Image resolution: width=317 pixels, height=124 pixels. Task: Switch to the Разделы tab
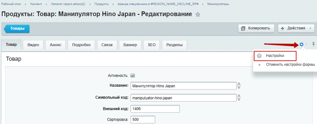coord(174,45)
